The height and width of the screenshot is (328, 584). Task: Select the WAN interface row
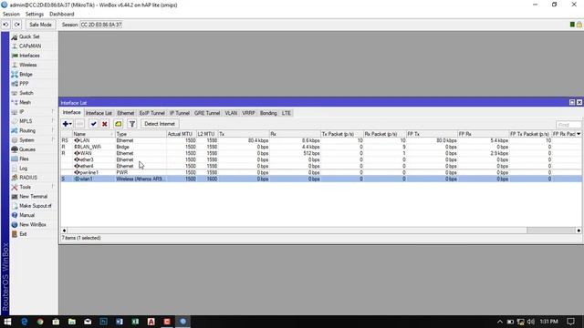tap(321, 153)
